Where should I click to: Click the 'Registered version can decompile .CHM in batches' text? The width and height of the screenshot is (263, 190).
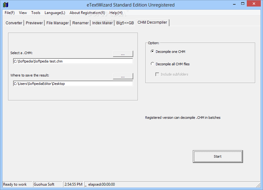click(183, 118)
